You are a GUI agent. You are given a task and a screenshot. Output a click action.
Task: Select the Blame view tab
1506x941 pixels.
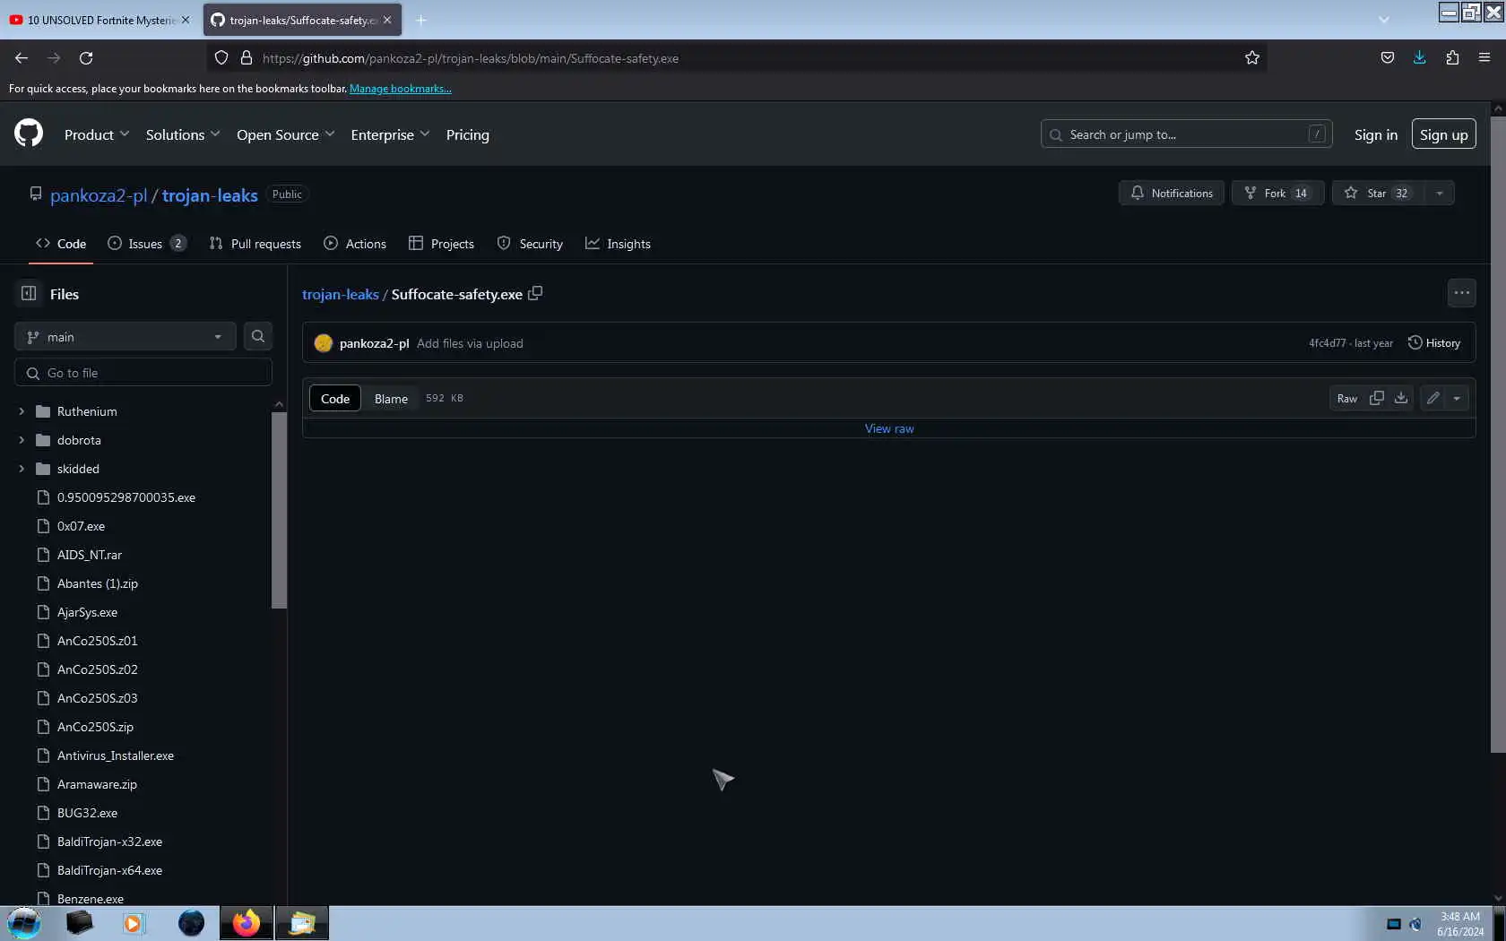pos(391,399)
